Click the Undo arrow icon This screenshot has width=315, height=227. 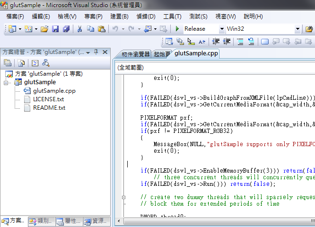115,29
